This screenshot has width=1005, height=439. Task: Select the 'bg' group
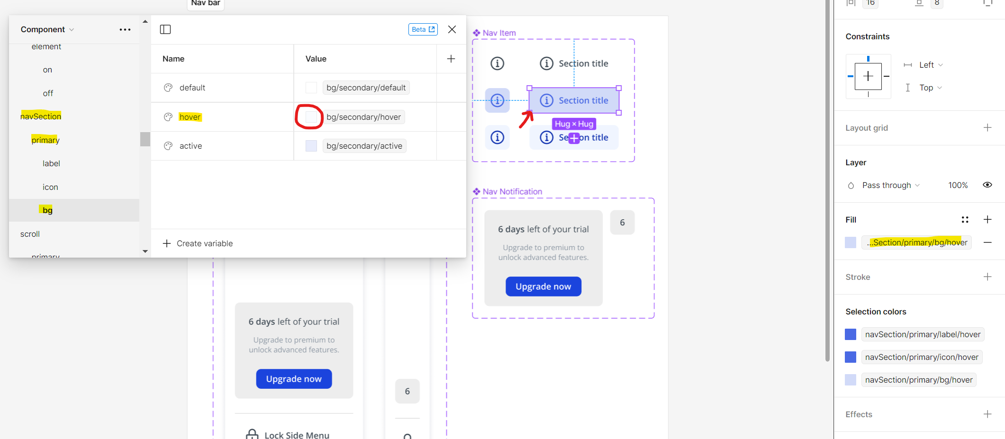click(x=47, y=210)
